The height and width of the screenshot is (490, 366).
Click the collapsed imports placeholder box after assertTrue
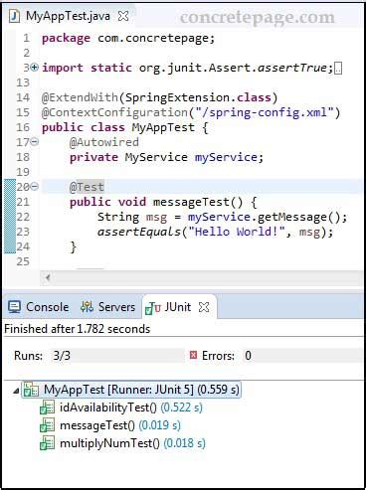coord(338,69)
